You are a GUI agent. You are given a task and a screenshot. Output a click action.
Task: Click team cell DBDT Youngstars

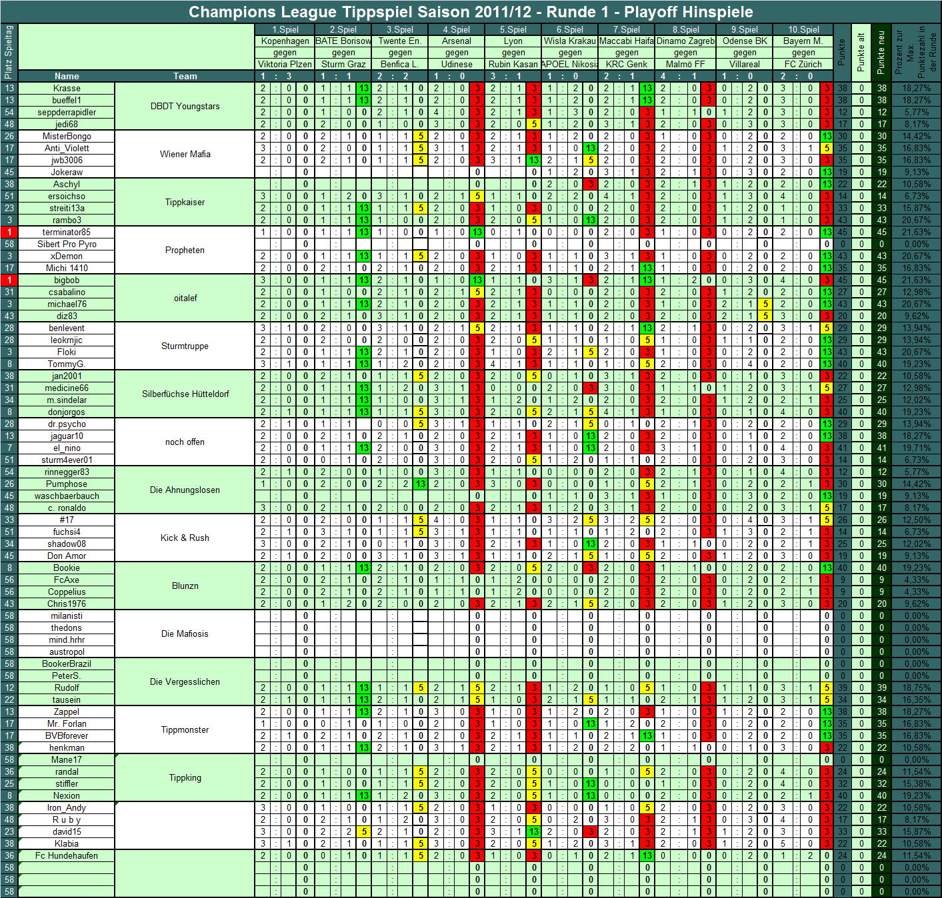(x=185, y=106)
